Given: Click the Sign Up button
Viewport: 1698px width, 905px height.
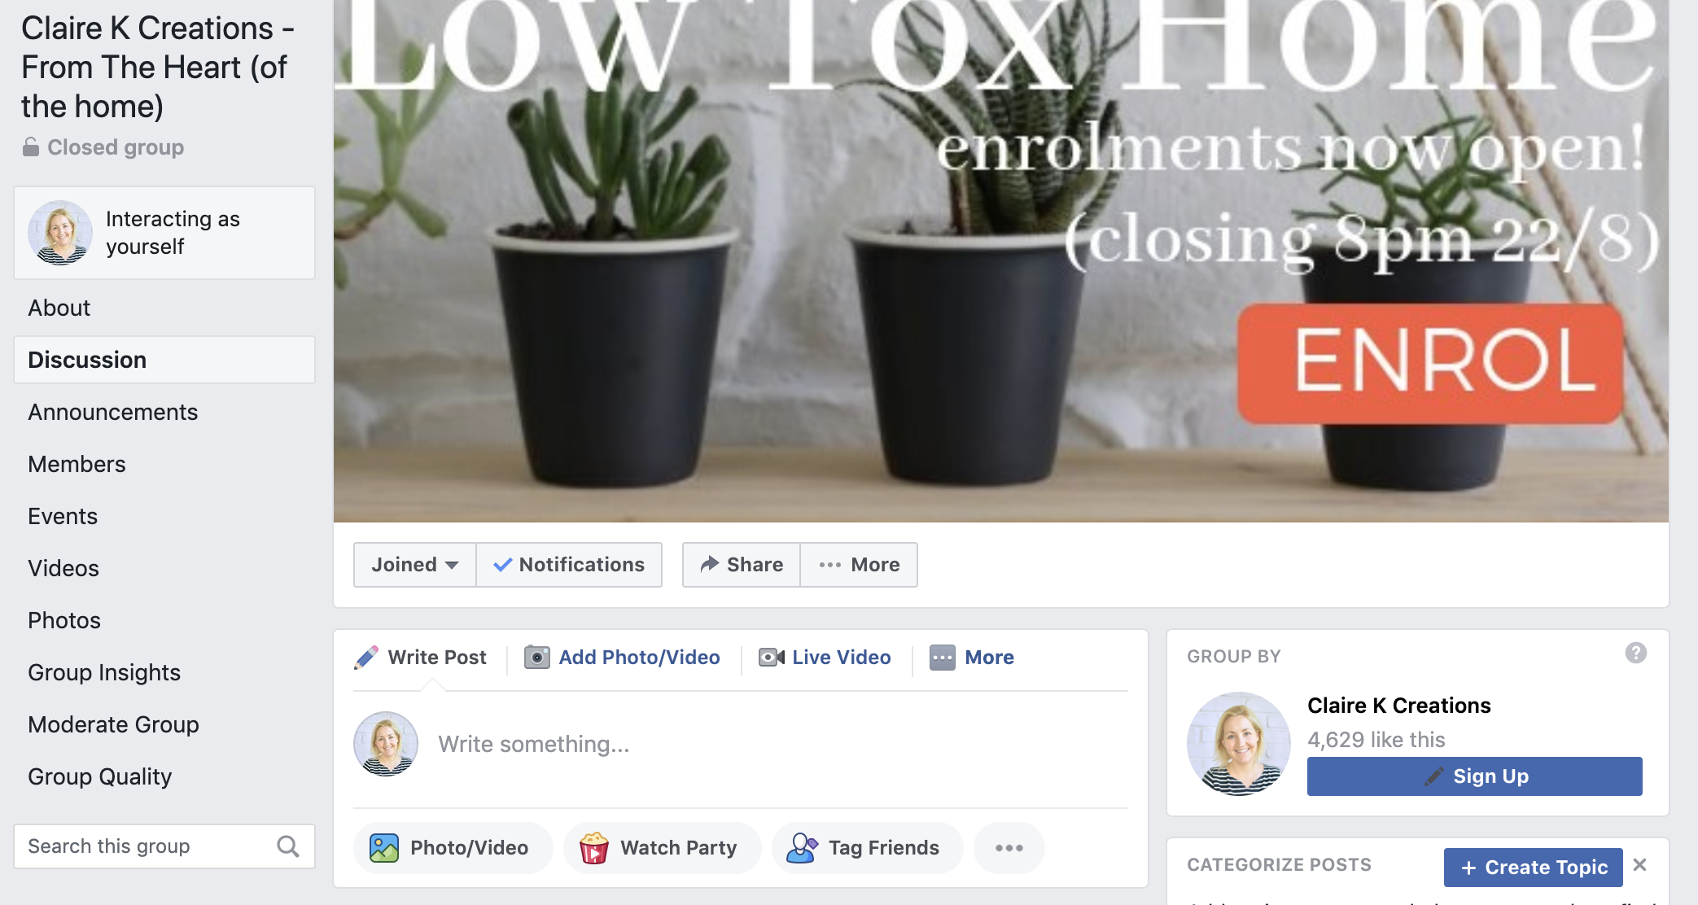Looking at the screenshot, I should 1474,776.
